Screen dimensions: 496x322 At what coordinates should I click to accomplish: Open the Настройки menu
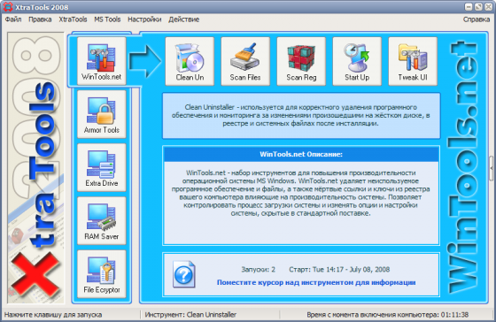pos(144,19)
